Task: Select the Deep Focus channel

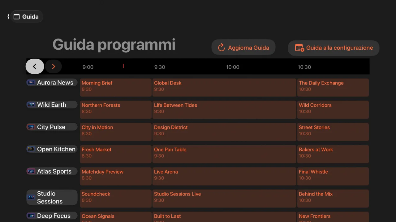Action: point(52,216)
